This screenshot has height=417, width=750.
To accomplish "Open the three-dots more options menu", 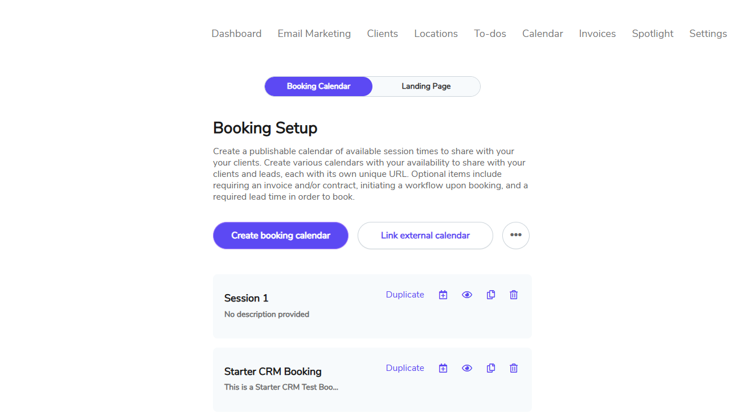I will coord(516,236).
